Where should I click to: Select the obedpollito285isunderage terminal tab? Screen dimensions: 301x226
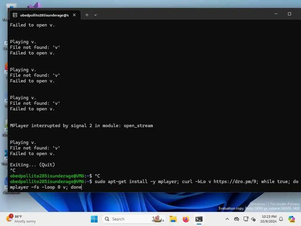point(44,15)
